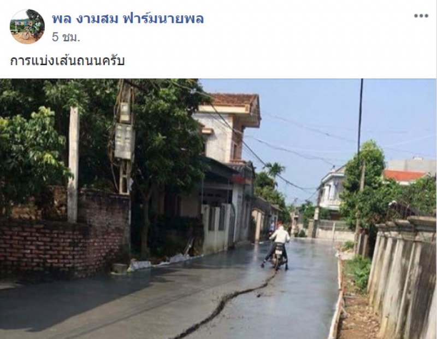Select the caption text การแบ่งเส้นถนนครับ

pyautogui.click(x=67, y=61)
